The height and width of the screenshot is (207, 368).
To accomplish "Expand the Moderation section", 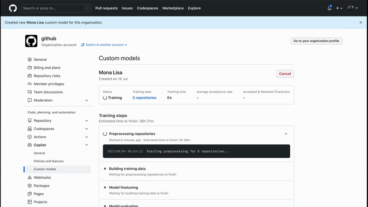I will coord(86,100).
